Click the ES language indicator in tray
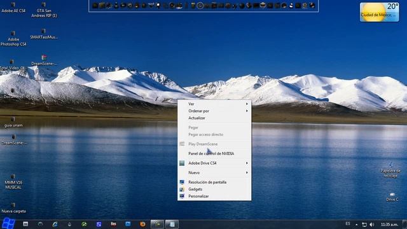Image resolution: width=407 pixels, height=229 pixels. 348,224
